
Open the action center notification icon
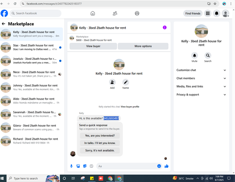tap(229, 178)
